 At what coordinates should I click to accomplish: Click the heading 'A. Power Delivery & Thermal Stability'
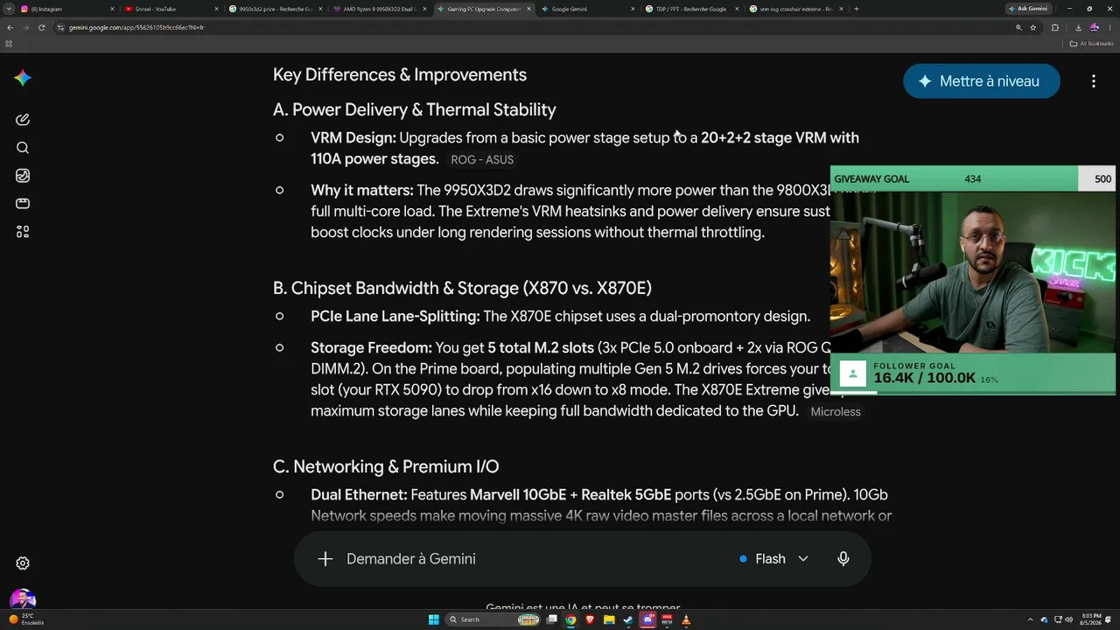click(415, 109)
